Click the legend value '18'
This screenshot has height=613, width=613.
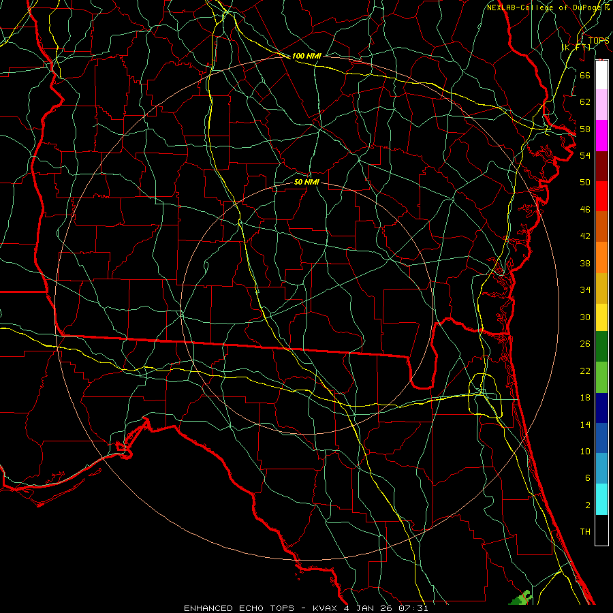585,398
